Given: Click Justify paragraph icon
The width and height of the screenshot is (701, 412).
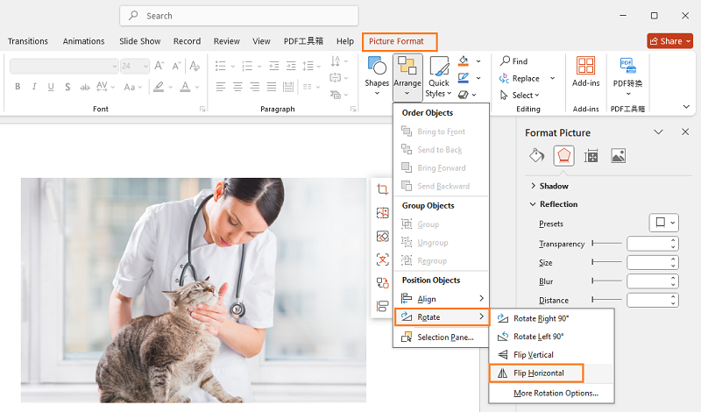Looking at the screenshot, I should 272,87.
